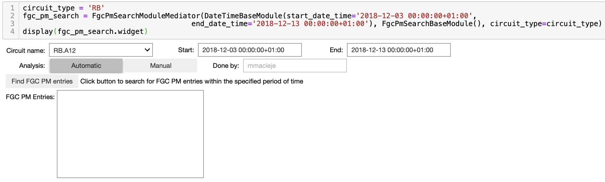Click the Find FGC PM entries button
This screenshot has width=605, height=182.
point(42,81)
